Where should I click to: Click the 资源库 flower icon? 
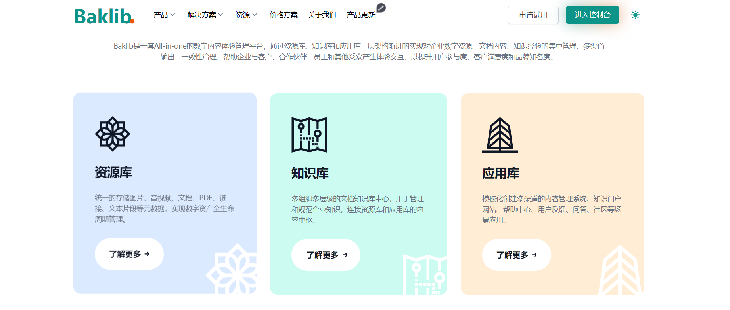click(x=113, y=134)
